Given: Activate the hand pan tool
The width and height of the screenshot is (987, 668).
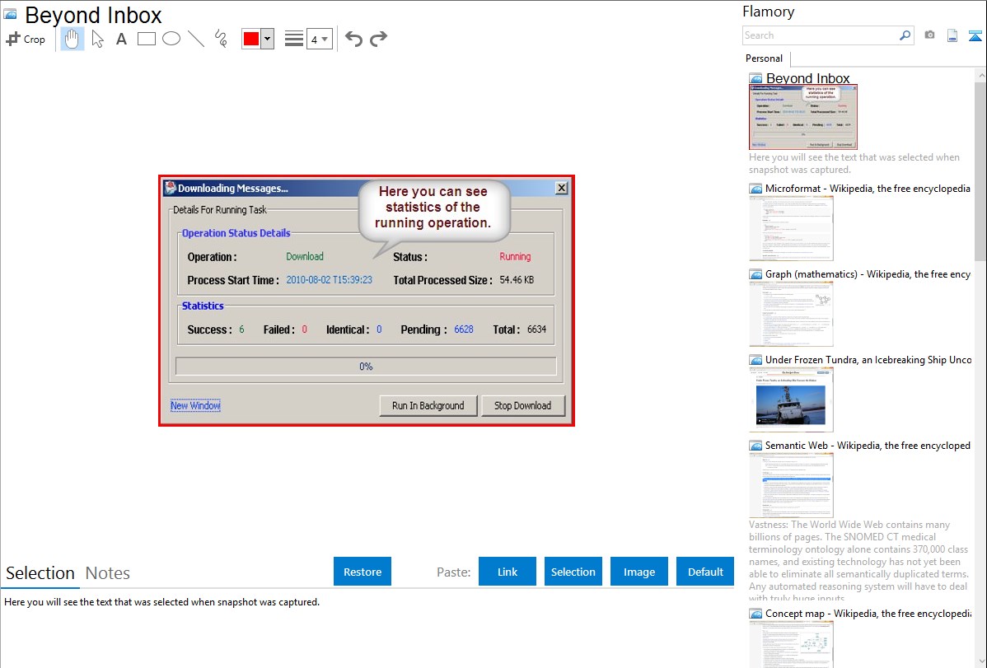Looking at the screenshot, I should click(73, 39).
